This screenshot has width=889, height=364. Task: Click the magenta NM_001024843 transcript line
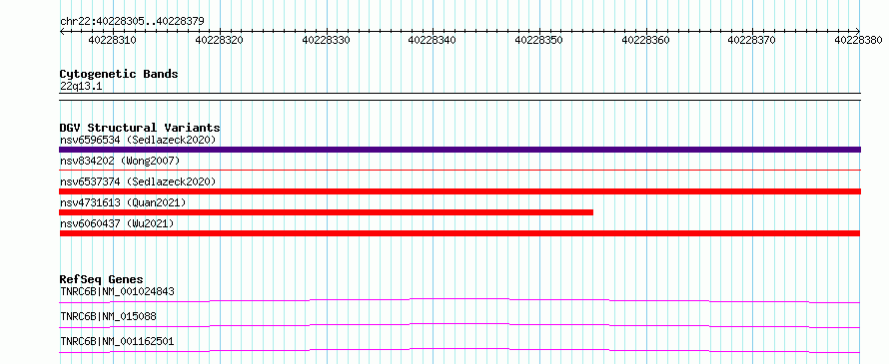[x=459, y=300]
